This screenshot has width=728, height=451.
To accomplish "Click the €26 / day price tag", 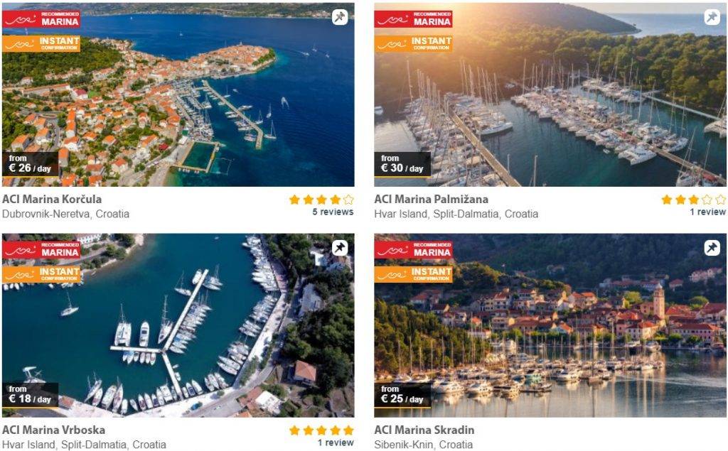I will pos(30,164).
